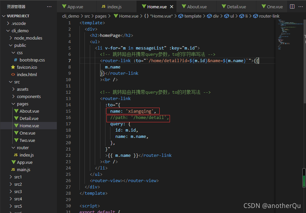The height and width of the screenshot is (213, 306).
Task: Click the JS icon beside router index.js
Action: [x=16, y=155]
